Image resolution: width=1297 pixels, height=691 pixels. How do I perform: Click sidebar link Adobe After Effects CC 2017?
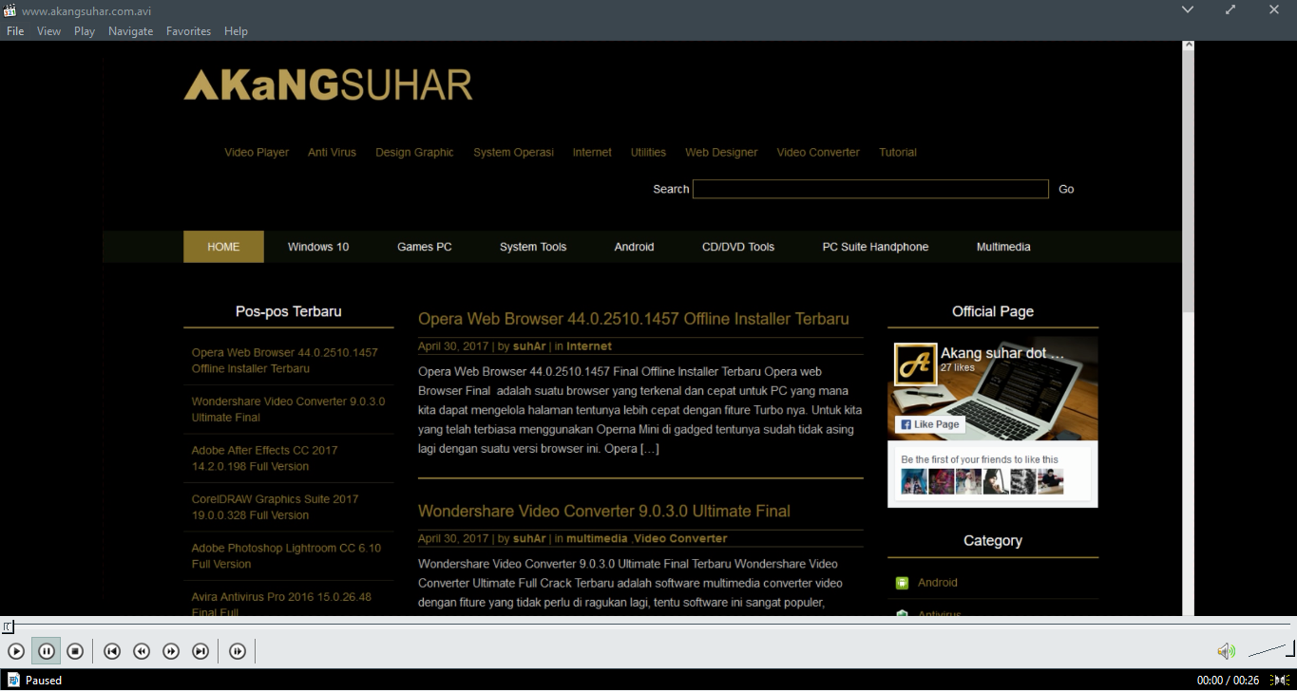click(264, 458)
